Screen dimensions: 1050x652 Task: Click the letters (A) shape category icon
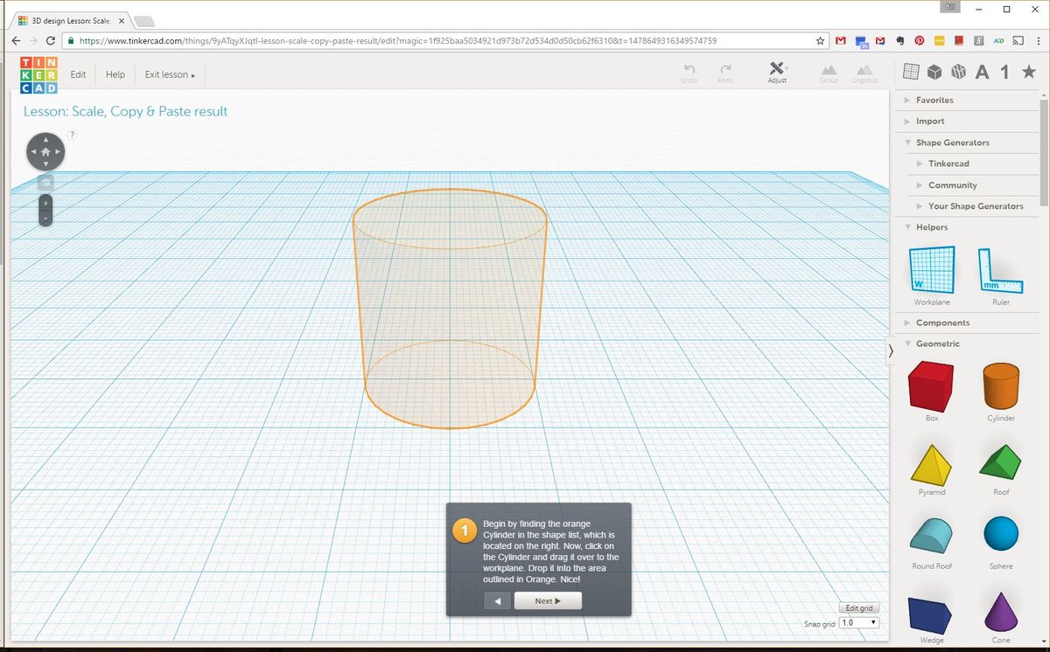[982, 72]
